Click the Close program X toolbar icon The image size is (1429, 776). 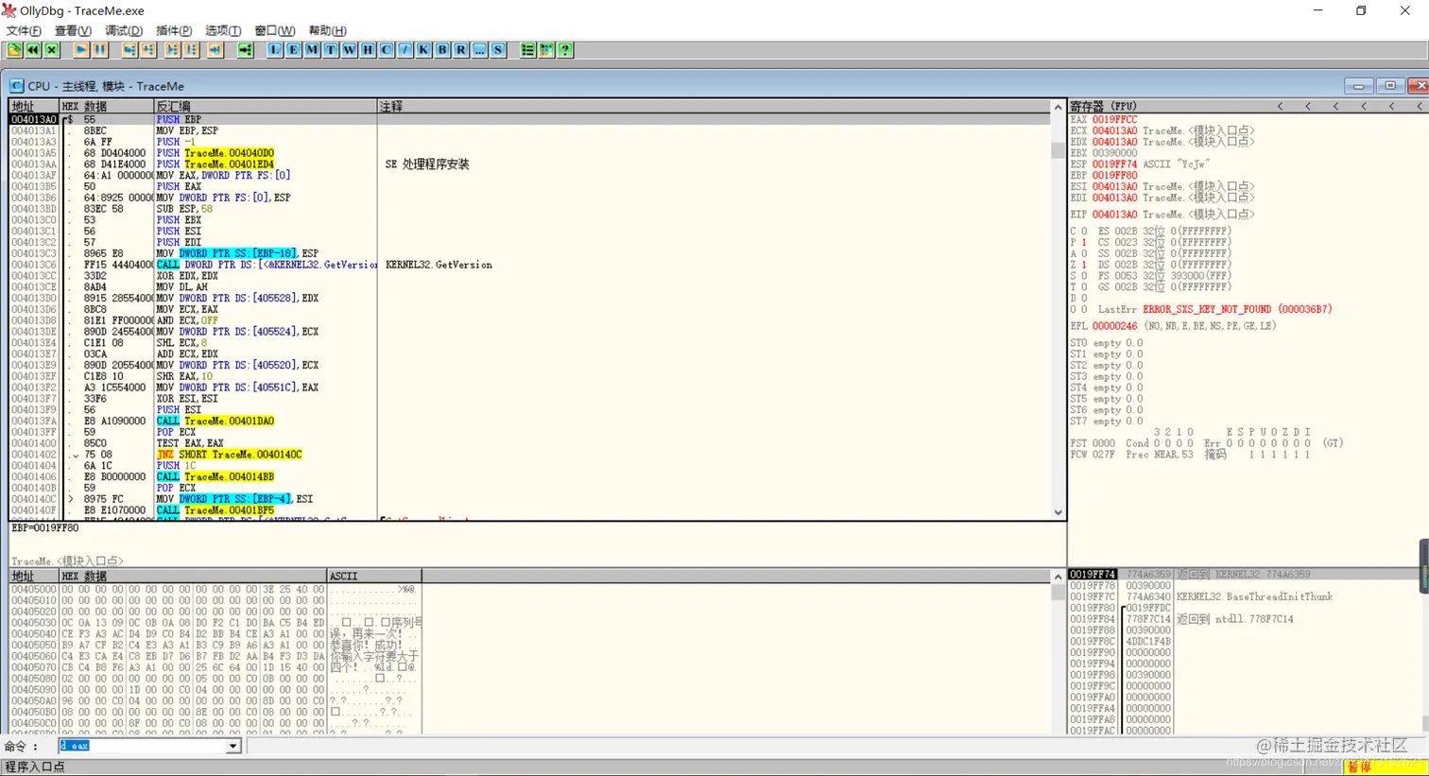[x=52, y=50]
